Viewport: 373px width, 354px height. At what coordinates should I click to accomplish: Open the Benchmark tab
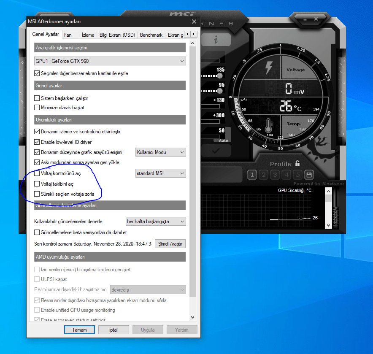click(x=151, y=35)
